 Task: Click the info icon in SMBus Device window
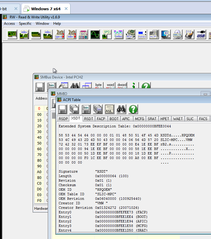pos(134,85)
